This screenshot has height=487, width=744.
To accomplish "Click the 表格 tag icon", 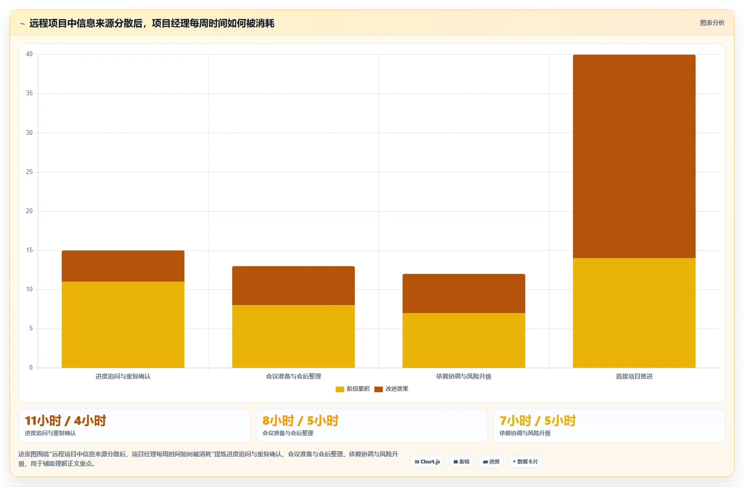I will 456,462.
